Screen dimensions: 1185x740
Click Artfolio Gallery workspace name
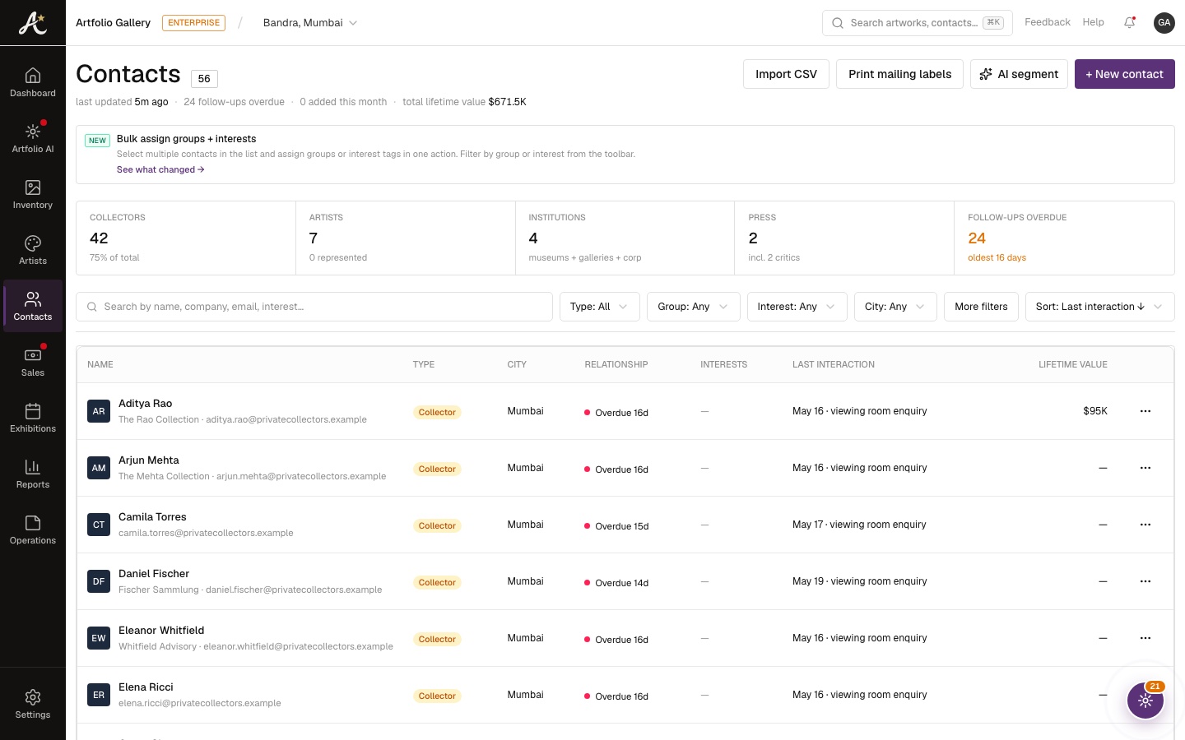click(113, 23)
